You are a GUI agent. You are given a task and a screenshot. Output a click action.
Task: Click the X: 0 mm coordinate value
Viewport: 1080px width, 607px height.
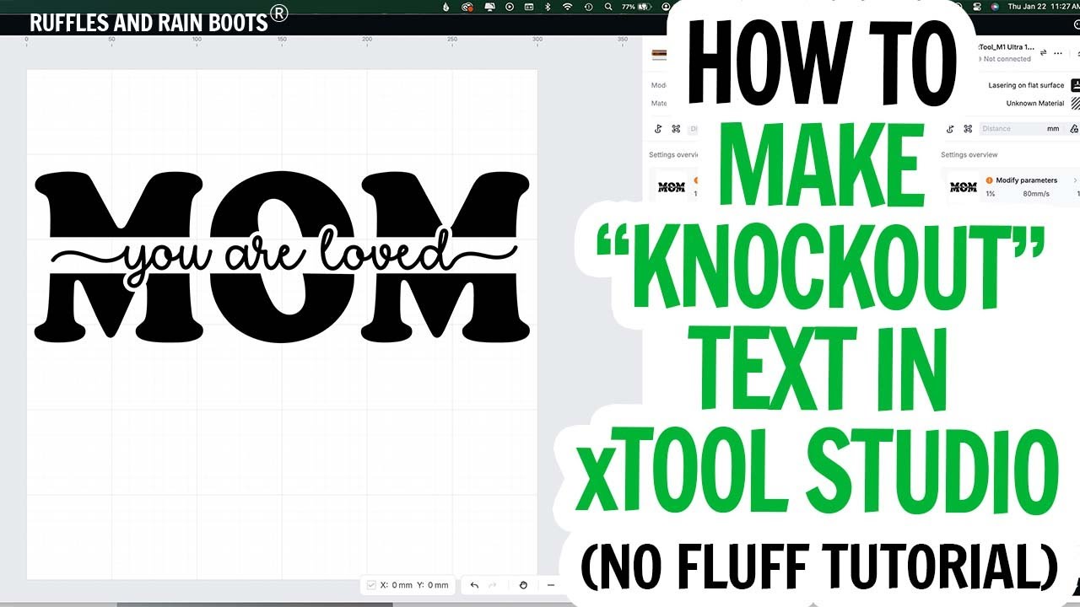tap(396, 585)
